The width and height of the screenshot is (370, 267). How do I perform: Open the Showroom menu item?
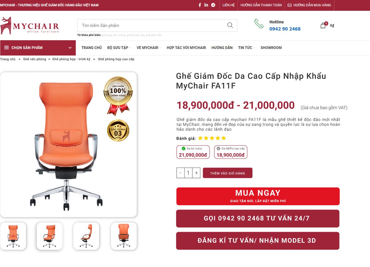pos(271,48)
